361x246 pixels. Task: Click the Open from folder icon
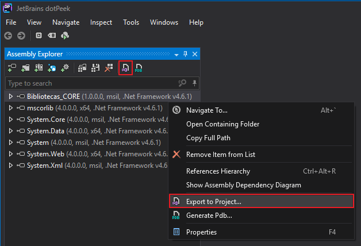(x=25, y=68)
